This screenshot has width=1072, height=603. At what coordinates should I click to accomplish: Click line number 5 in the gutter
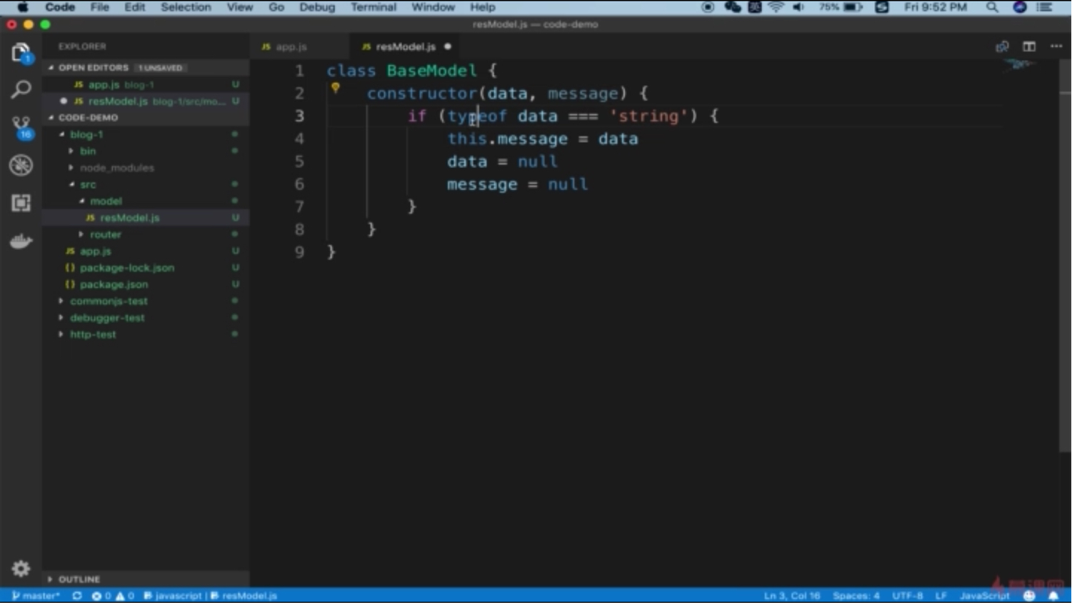(299, 161)
